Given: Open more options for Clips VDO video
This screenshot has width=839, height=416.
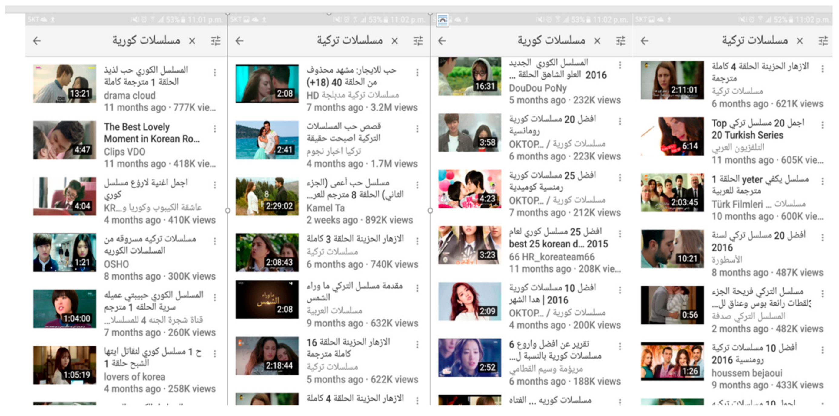Looking at the screenshot, I should pyautogui.click(x=215, y=129).
